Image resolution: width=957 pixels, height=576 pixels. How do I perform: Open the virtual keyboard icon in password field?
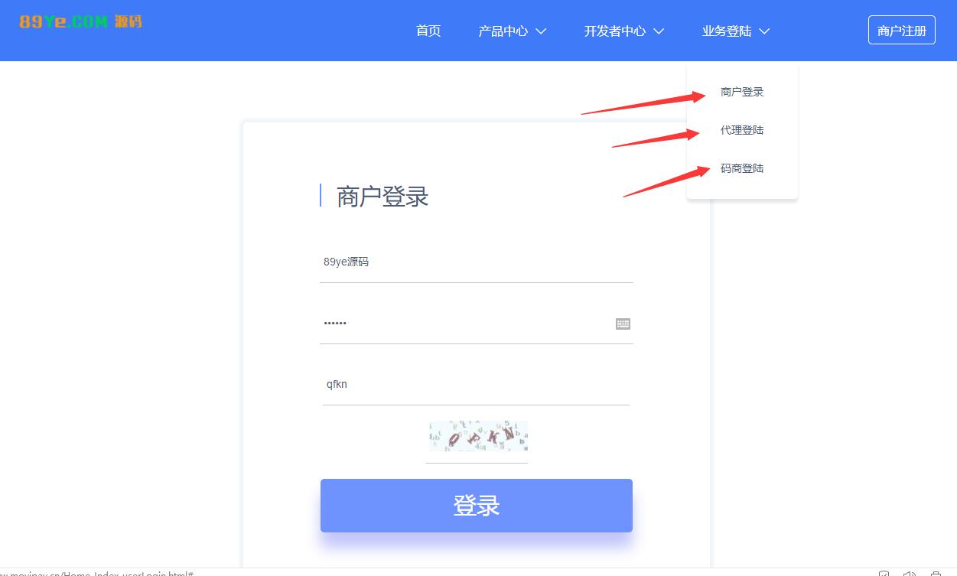[623, 324]
